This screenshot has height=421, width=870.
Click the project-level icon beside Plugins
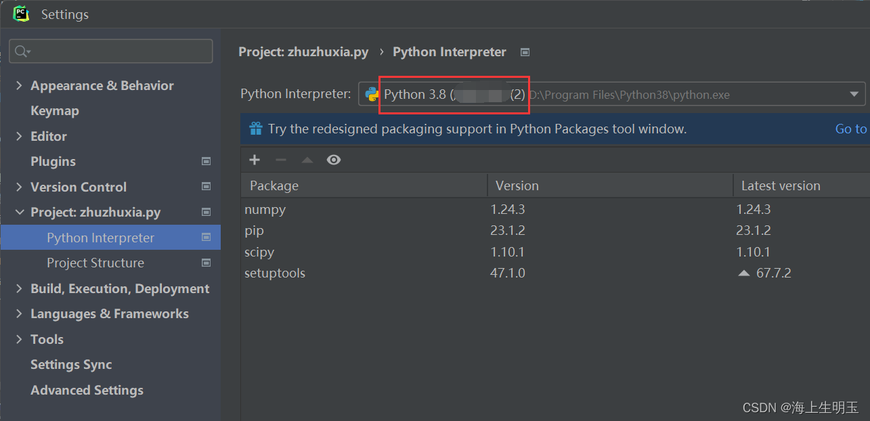coord(206,162)
